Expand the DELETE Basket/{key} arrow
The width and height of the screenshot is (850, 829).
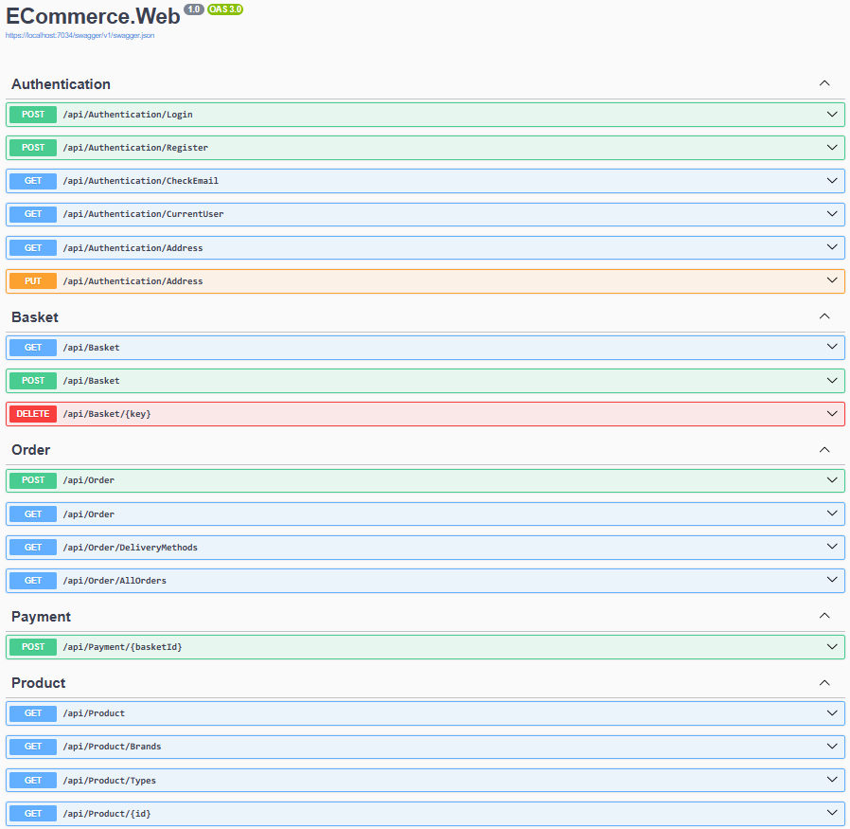point(832,413)
